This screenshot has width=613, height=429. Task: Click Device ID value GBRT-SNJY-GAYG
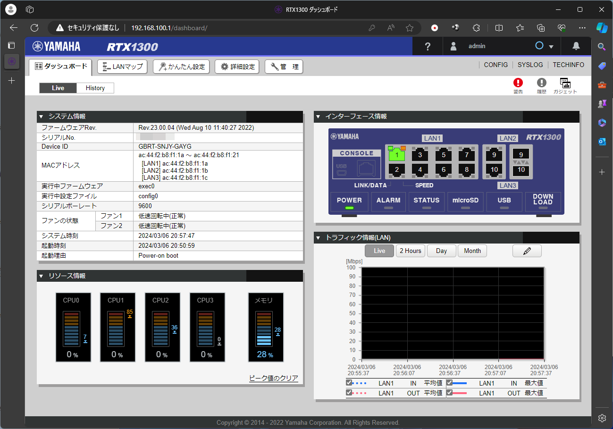(165, 147)
